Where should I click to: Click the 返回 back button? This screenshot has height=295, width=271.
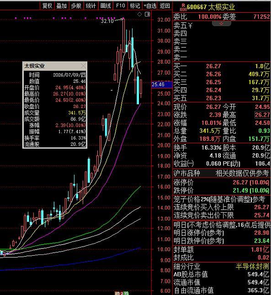pyautogui.click(x=165, y=6)
